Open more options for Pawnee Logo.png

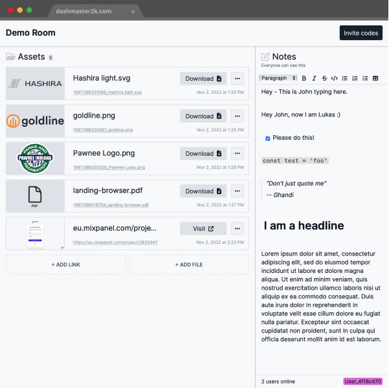237,153
